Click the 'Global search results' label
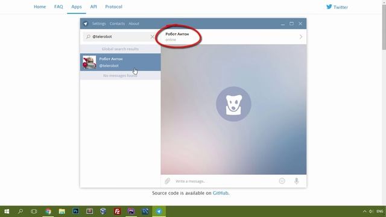The width and height of the screenshot is (386, 217). 120,49
